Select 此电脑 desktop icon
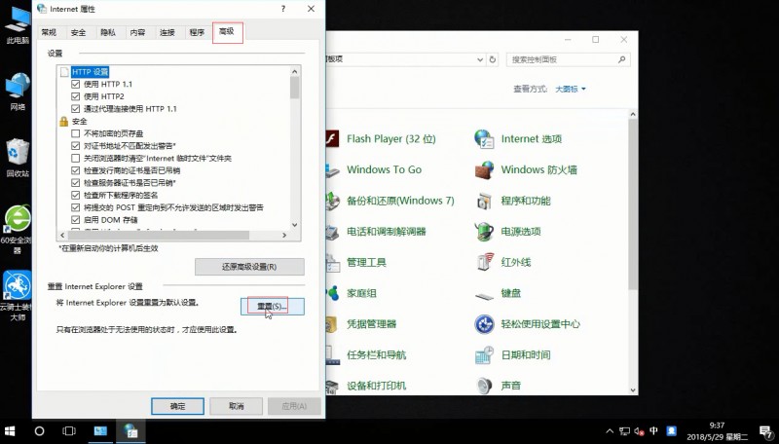Image resolution: width=779 pixels, height=444 pixels. (18, 25)
